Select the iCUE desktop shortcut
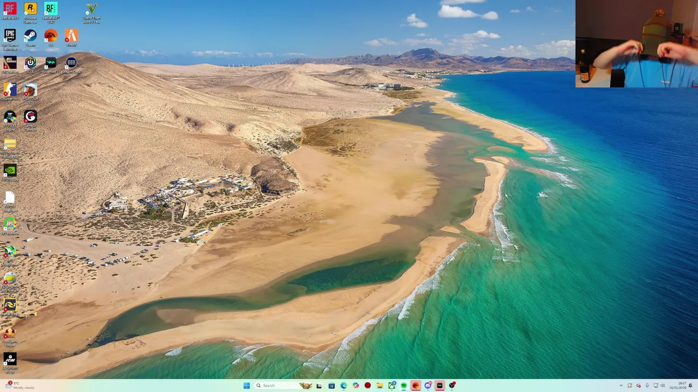 click(x=30, y=65)
